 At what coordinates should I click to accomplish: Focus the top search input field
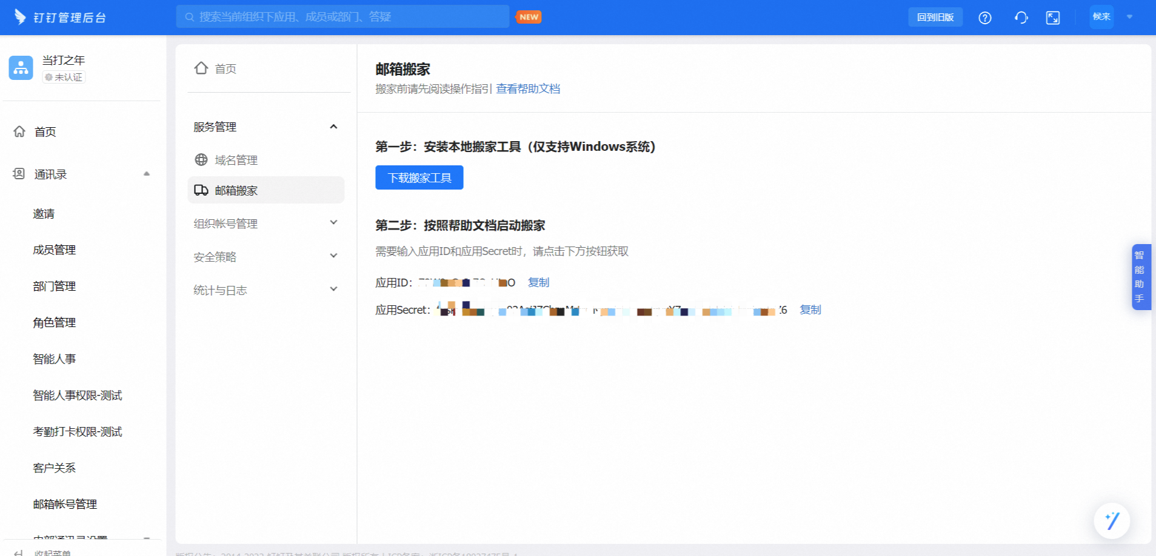(343, 17)
